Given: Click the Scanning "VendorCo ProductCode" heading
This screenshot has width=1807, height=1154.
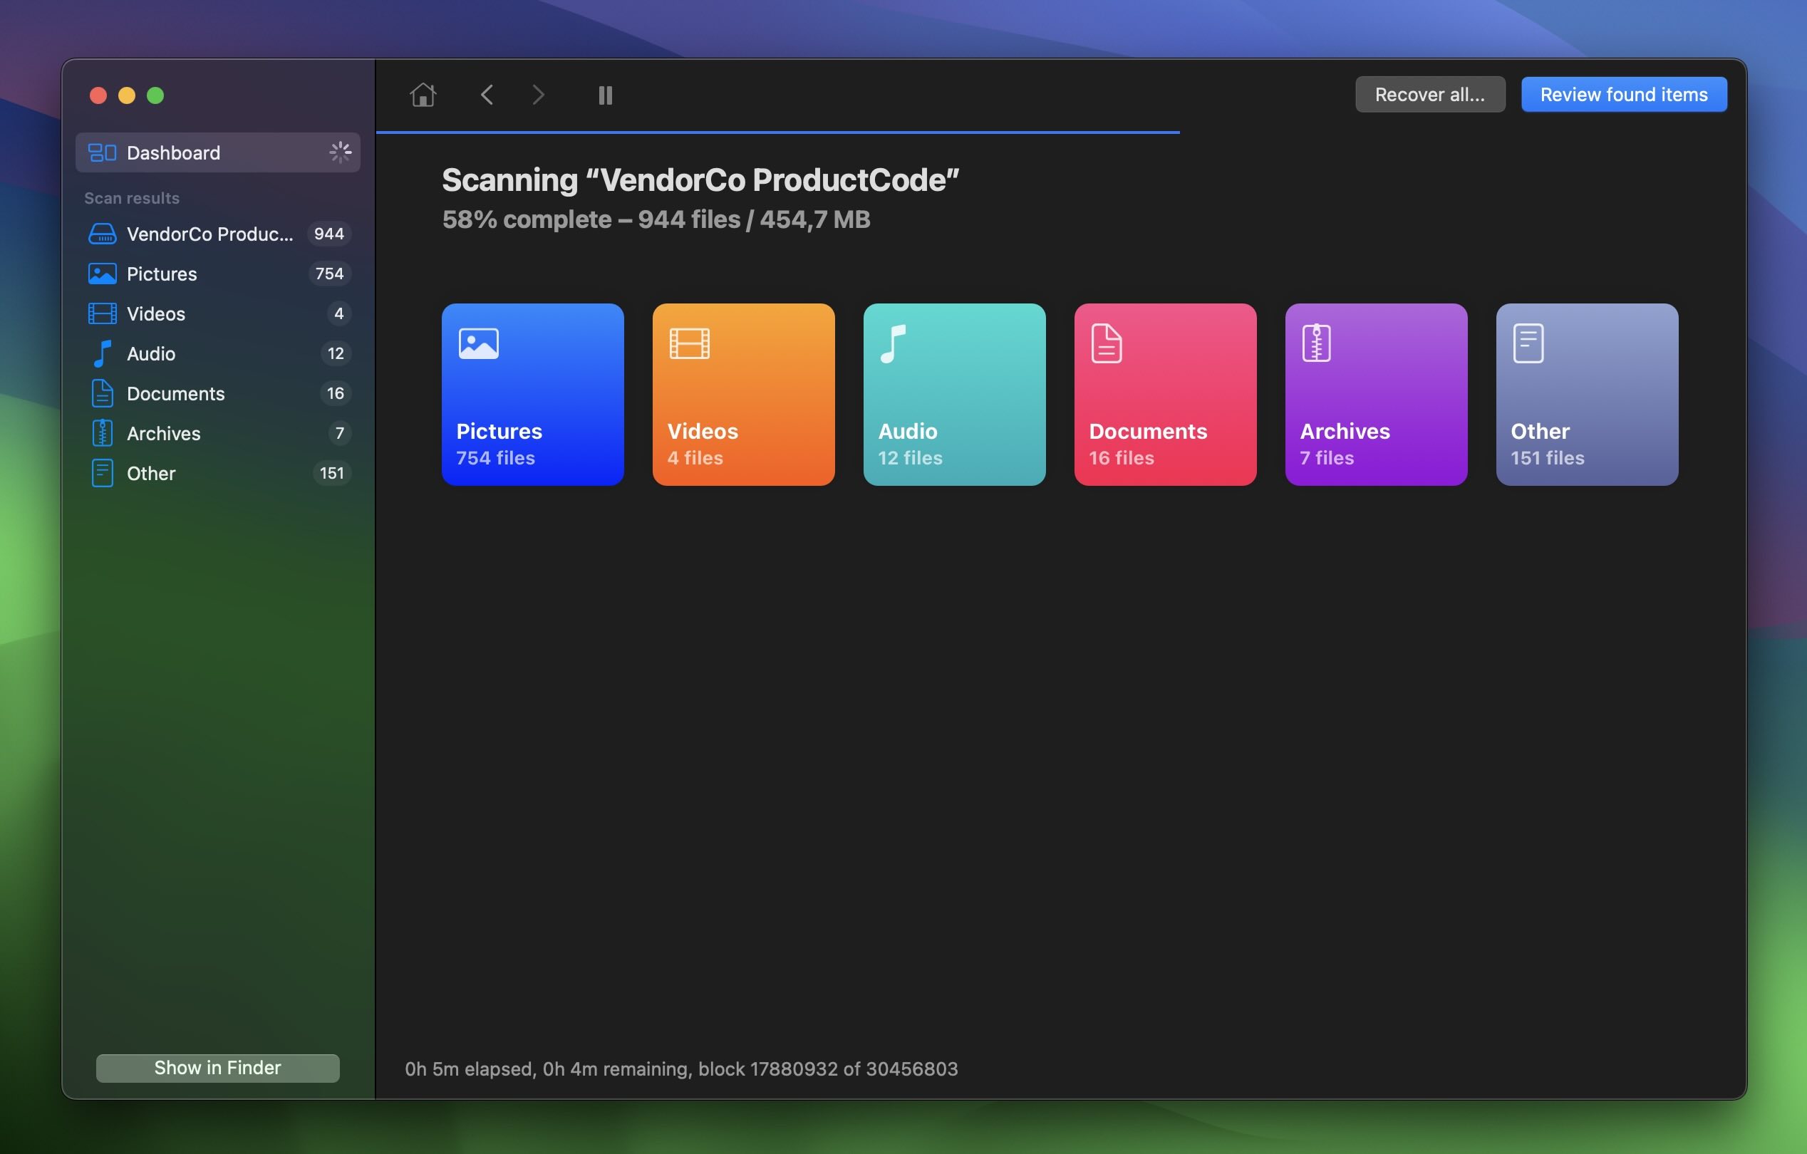Looking at the screenshot, I should pyautogui.click(x=701, y=180).
